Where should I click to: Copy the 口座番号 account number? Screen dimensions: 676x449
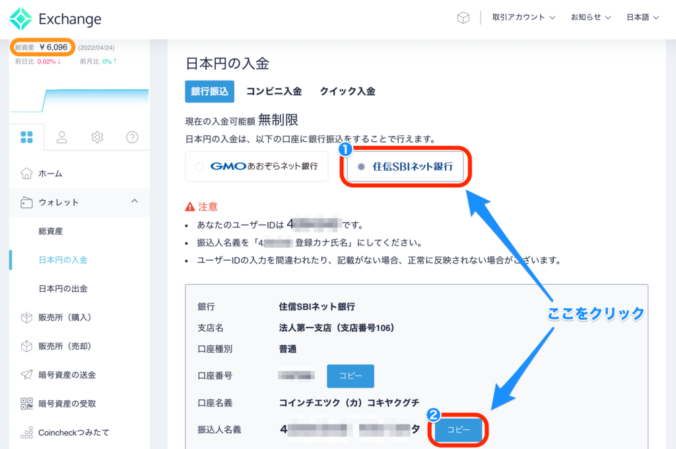[x=351, y=376]
